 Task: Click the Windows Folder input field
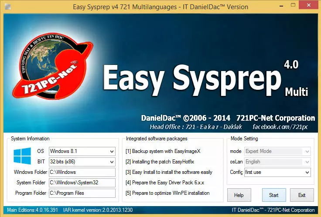(82, 172)
